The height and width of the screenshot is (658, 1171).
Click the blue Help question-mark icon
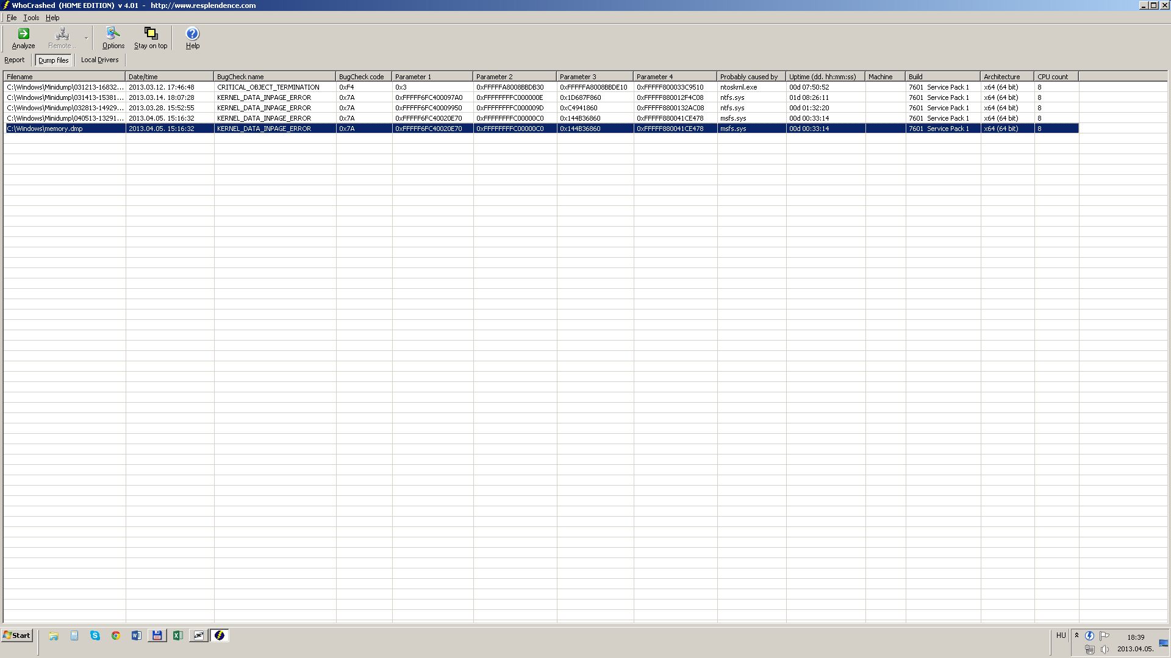point(192,34)
